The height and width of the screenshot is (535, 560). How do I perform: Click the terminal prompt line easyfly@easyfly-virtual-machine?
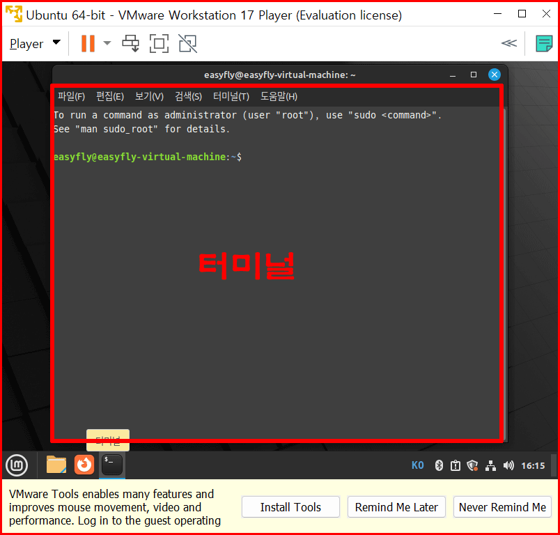[148, 157]
